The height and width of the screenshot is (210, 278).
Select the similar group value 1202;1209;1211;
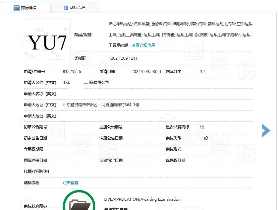[x=124, y=58]
